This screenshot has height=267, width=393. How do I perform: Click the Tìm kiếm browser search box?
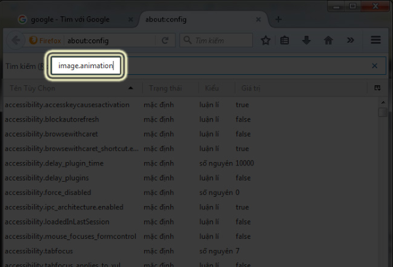click(216, 41)
